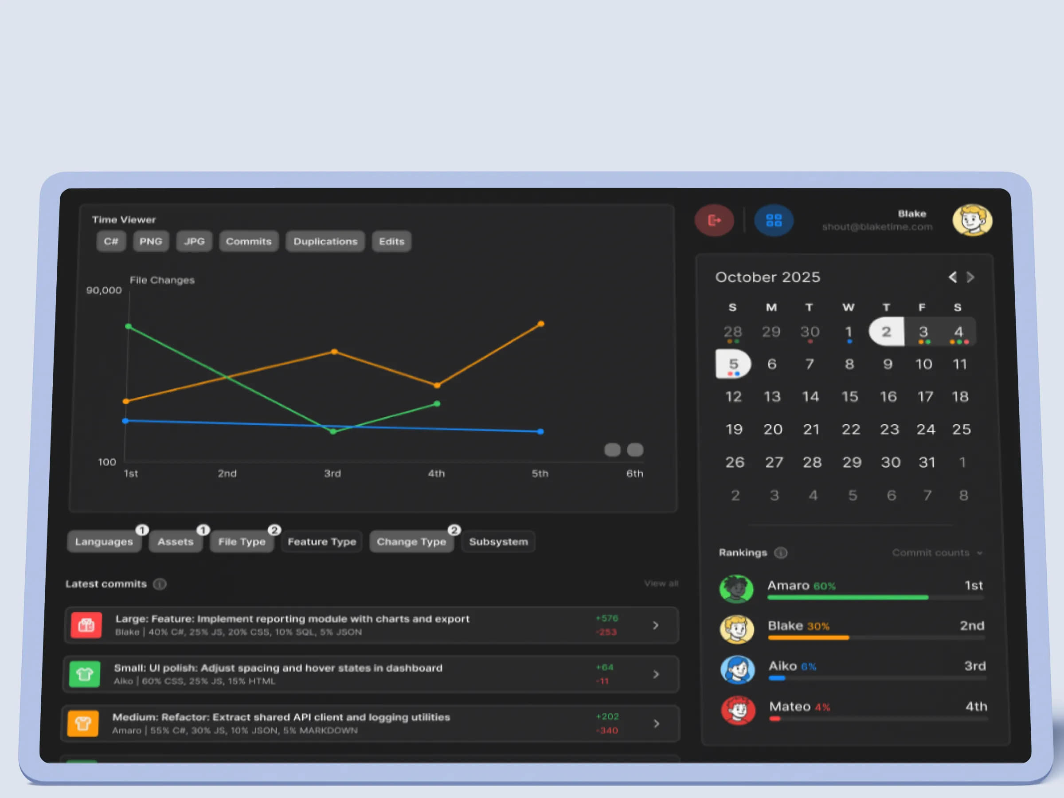This screenshot has height=798, width=1064.
Task: Click Aiko's avatar in Rankings
Action: [737, 669]
